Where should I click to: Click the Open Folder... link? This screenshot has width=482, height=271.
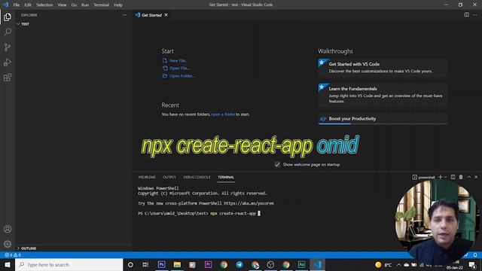point(182,76)
